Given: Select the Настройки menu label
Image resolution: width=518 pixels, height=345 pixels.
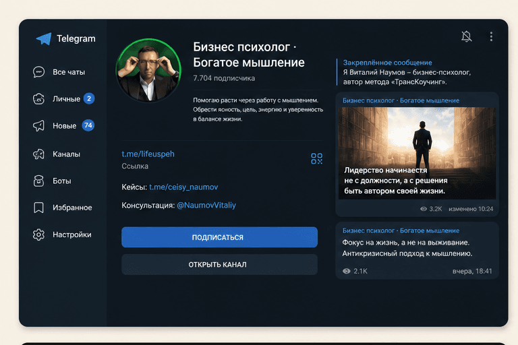Looking at the screenshot, I should 72,234.
